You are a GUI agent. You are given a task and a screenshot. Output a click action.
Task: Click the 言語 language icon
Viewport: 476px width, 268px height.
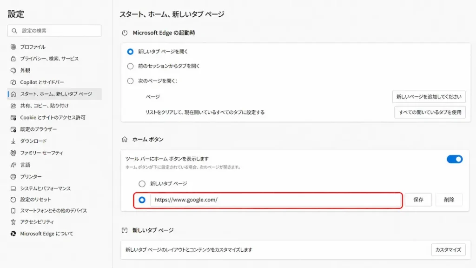click(x=13, y=165)
